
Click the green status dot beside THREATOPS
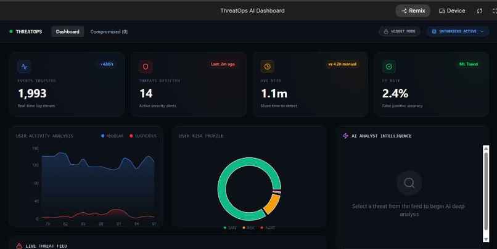pos(11,31)
